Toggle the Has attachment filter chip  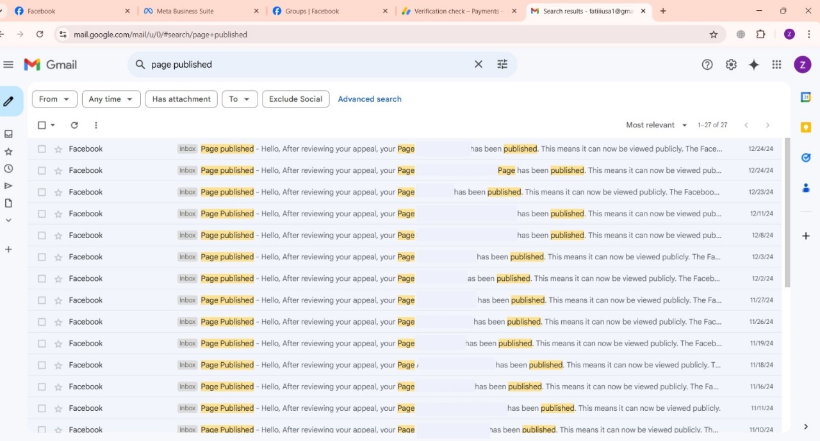(x=181, y=99)
